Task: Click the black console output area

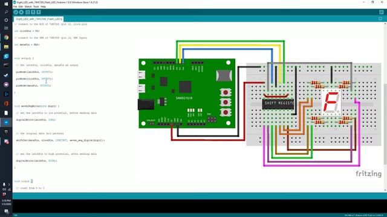Action: point(200,206)
